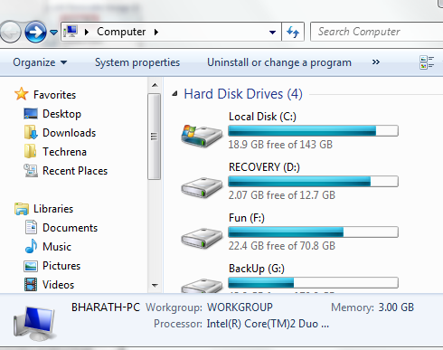Screen dimensions: 443x350
Task: Click the Fun (F:) drive icon
Action: pos(202,238)
